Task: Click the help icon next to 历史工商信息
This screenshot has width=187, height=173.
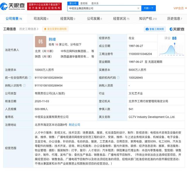Action: [x=38, y=29]
